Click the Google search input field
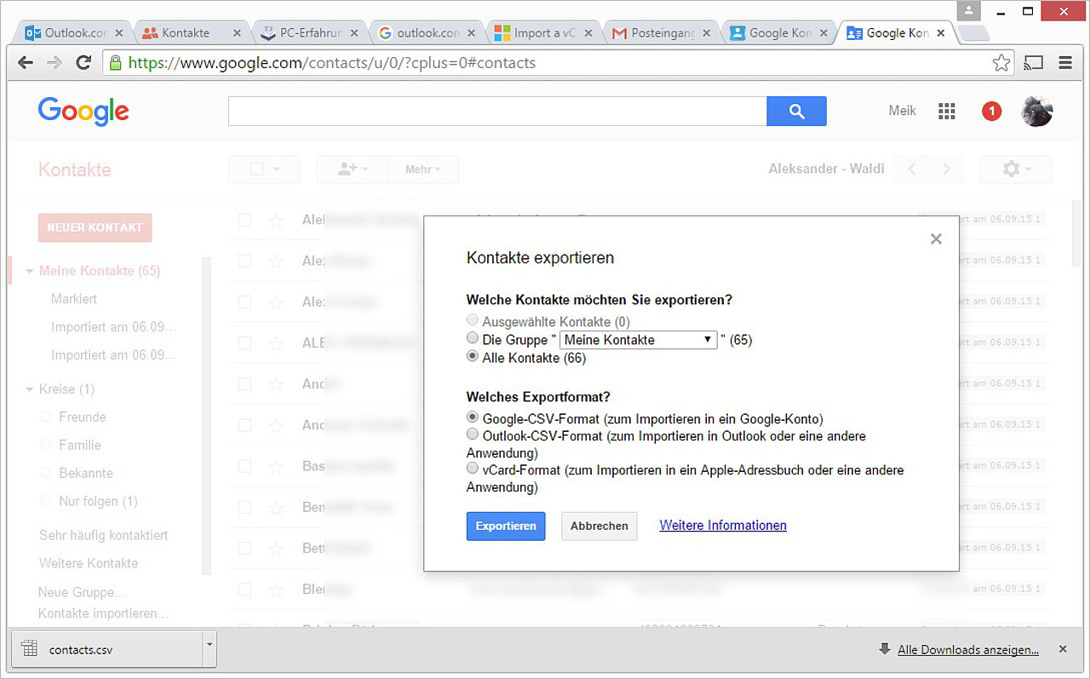1090x679 pixels. pyautogui.click(x=497, y=111)
